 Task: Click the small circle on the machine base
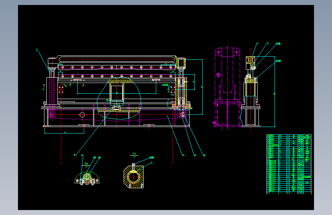coord(82,115)
